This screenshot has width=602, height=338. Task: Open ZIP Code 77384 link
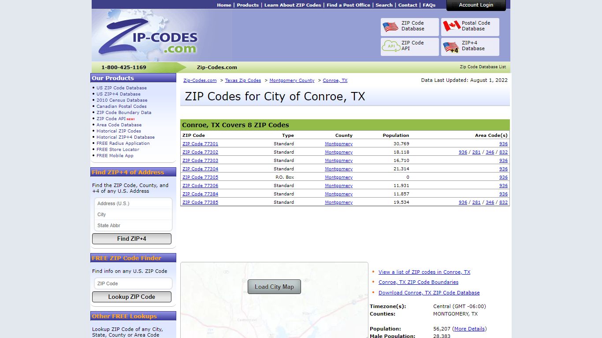click(200, 194)
